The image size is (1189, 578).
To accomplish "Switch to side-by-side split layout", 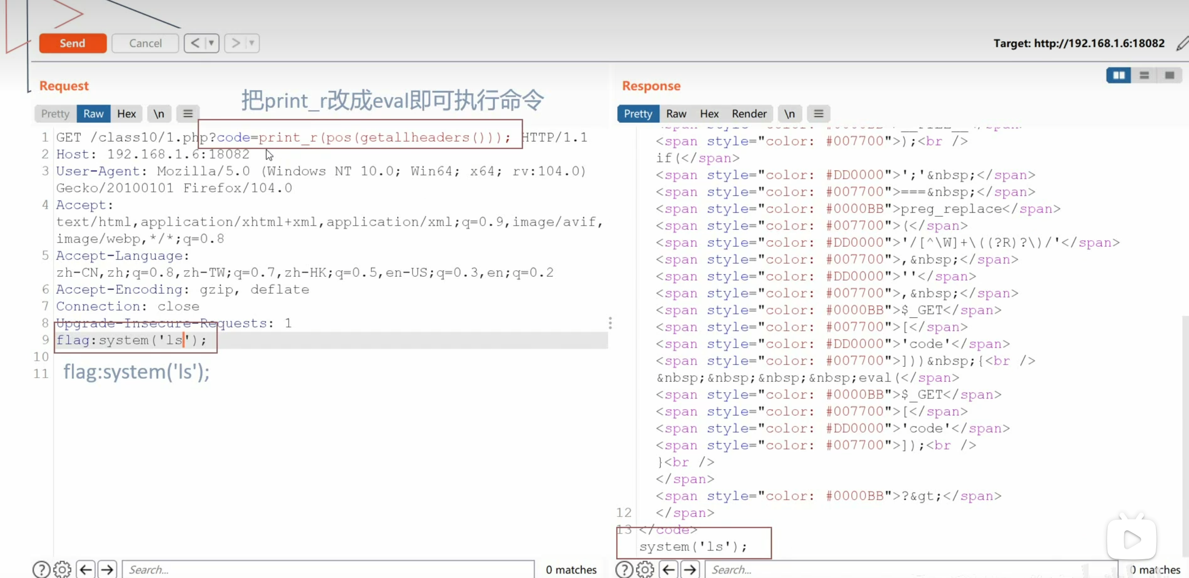I will tap(1119, 75).
